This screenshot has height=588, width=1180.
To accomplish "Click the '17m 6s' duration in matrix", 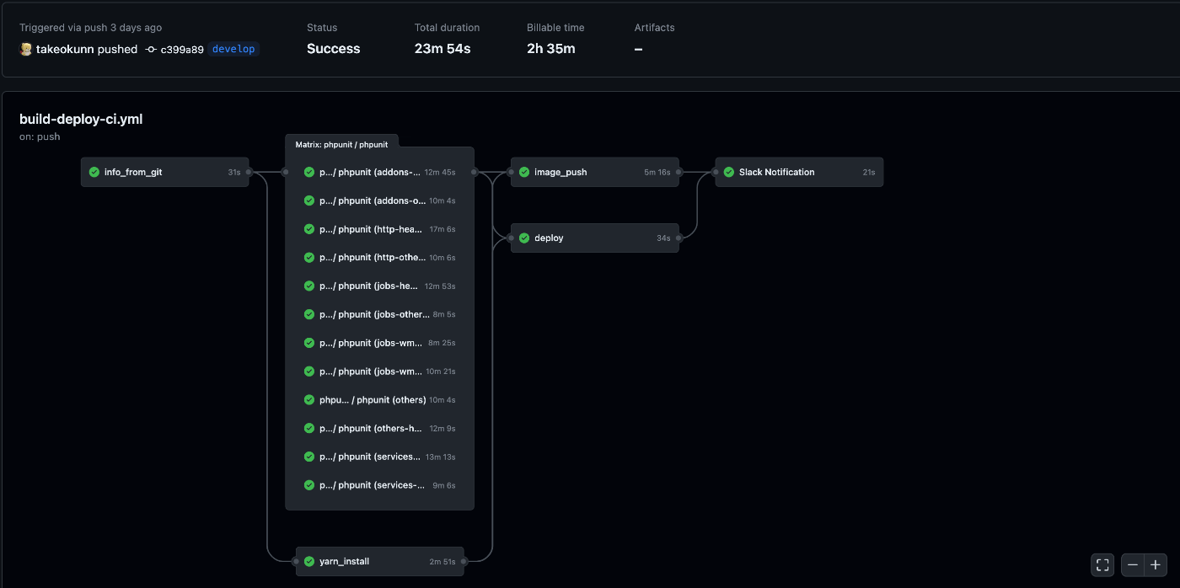I will [442, 229].
